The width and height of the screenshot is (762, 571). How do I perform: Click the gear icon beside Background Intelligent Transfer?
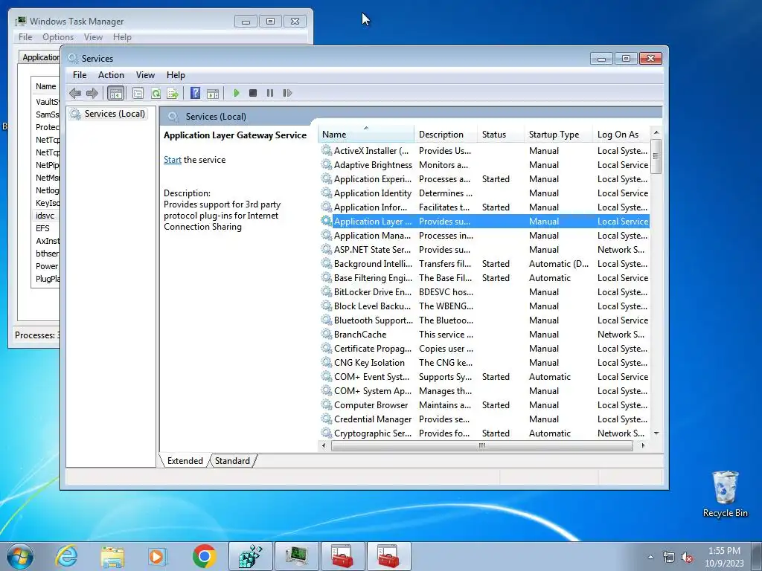(x=327, y=264)
